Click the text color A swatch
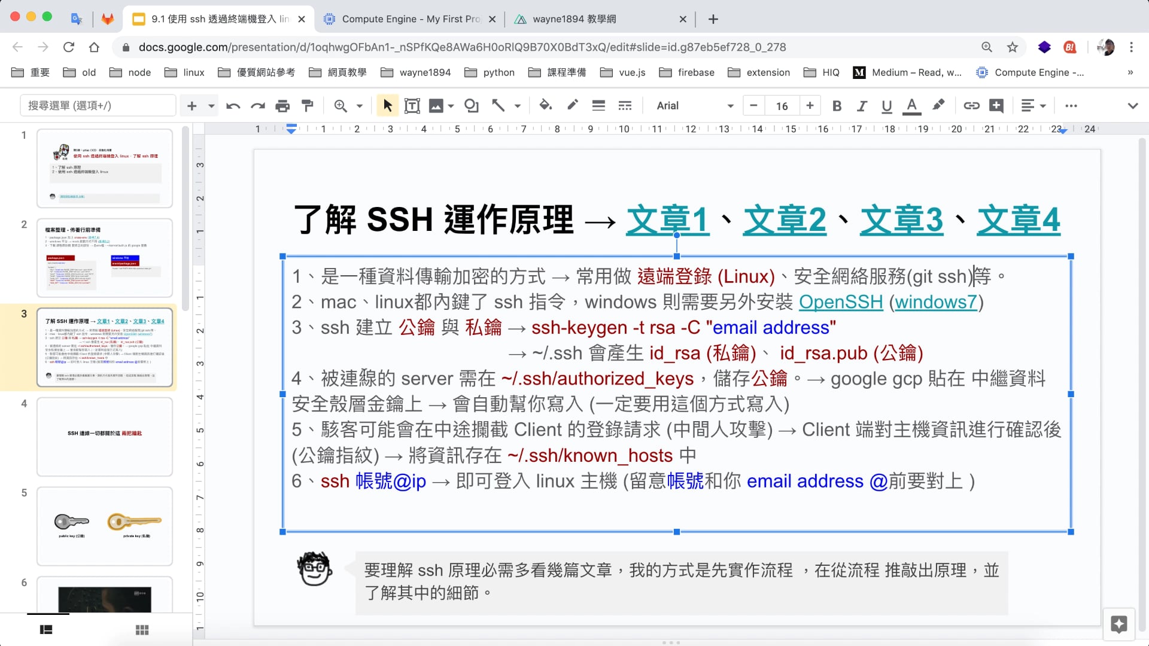 click(x=911, y=106)
